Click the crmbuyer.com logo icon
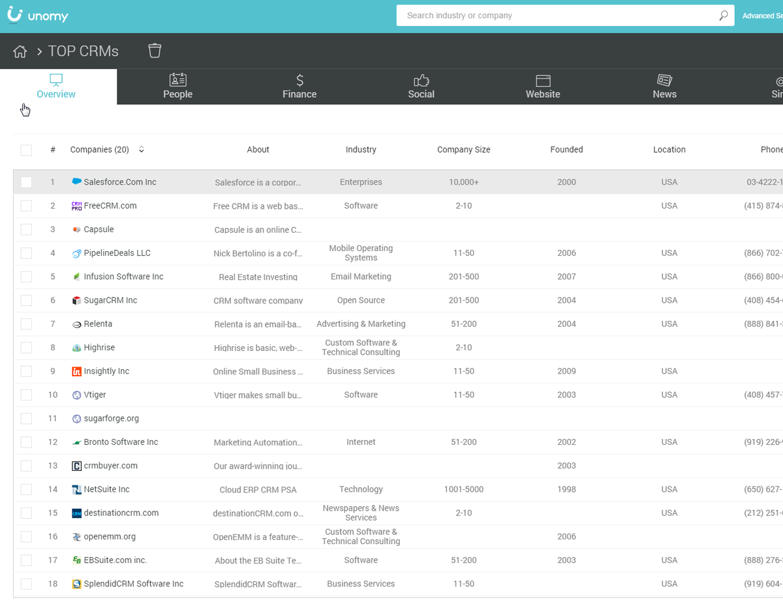 click(x=77, y=466)
